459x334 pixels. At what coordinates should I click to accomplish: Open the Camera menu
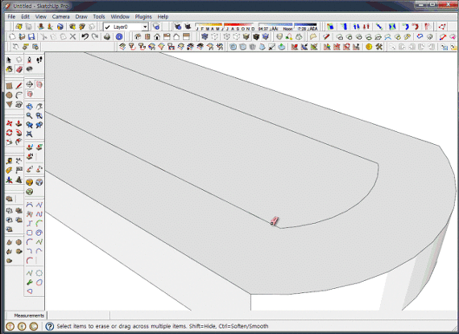click(x=60, y=17)
